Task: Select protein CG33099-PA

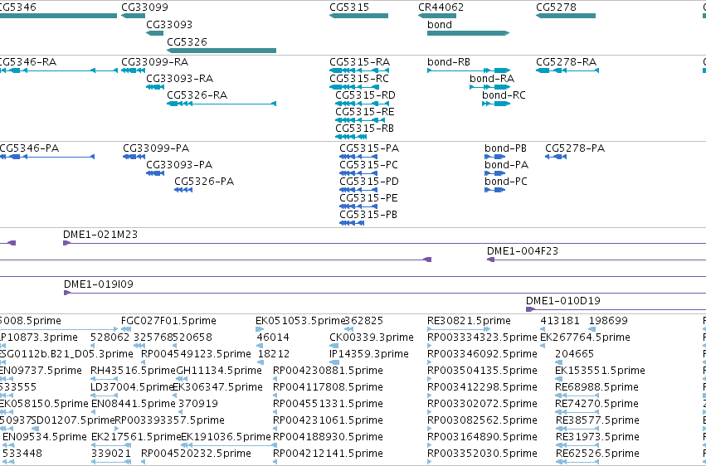Action: [156, 148]
